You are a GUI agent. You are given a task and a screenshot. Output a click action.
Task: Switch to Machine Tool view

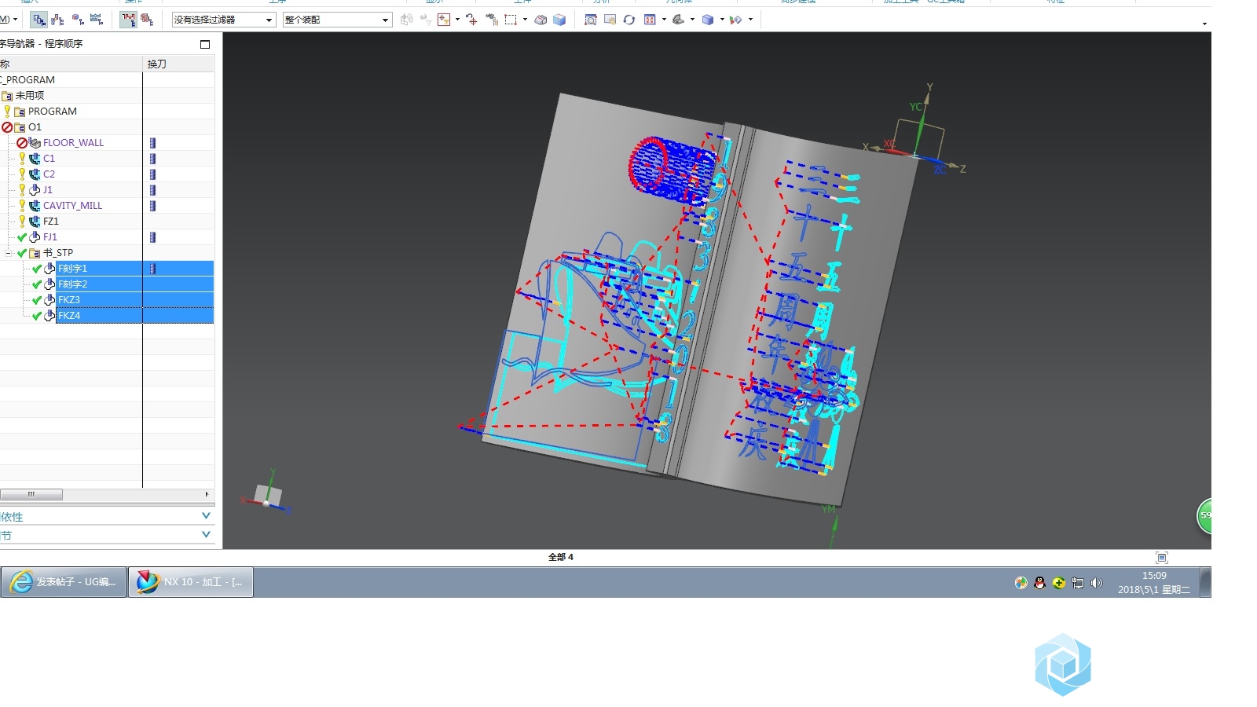click(x=57, y=20)
